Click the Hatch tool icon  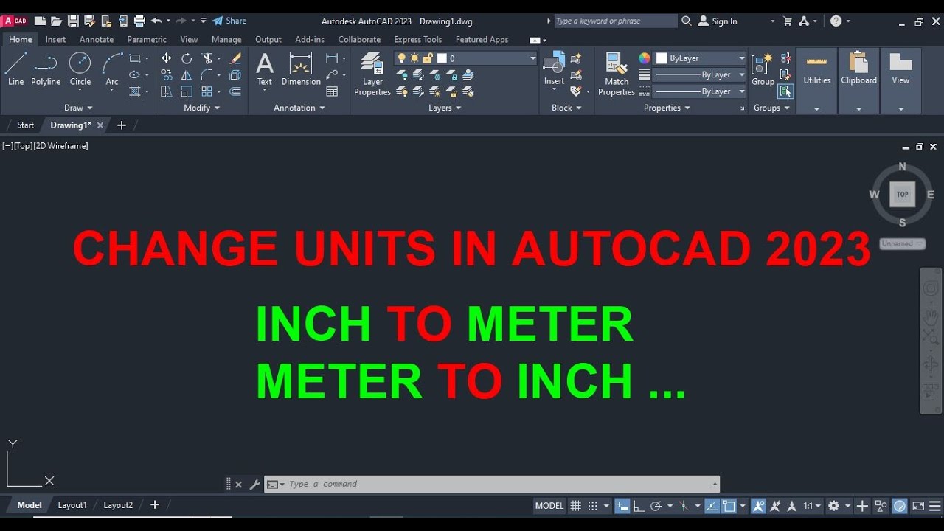pos(135,91)
